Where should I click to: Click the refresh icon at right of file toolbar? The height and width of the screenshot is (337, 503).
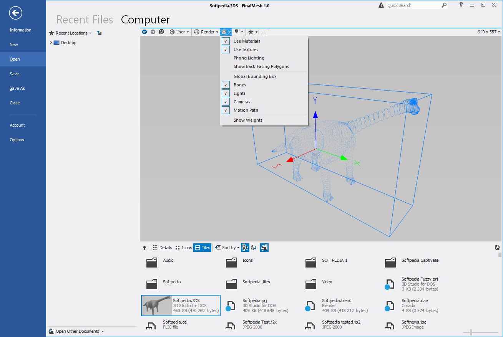tap(497, 248)
